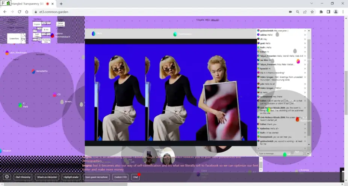348x186 pixels.
Task: Open a new browser tab
Action: coord(61,4)
